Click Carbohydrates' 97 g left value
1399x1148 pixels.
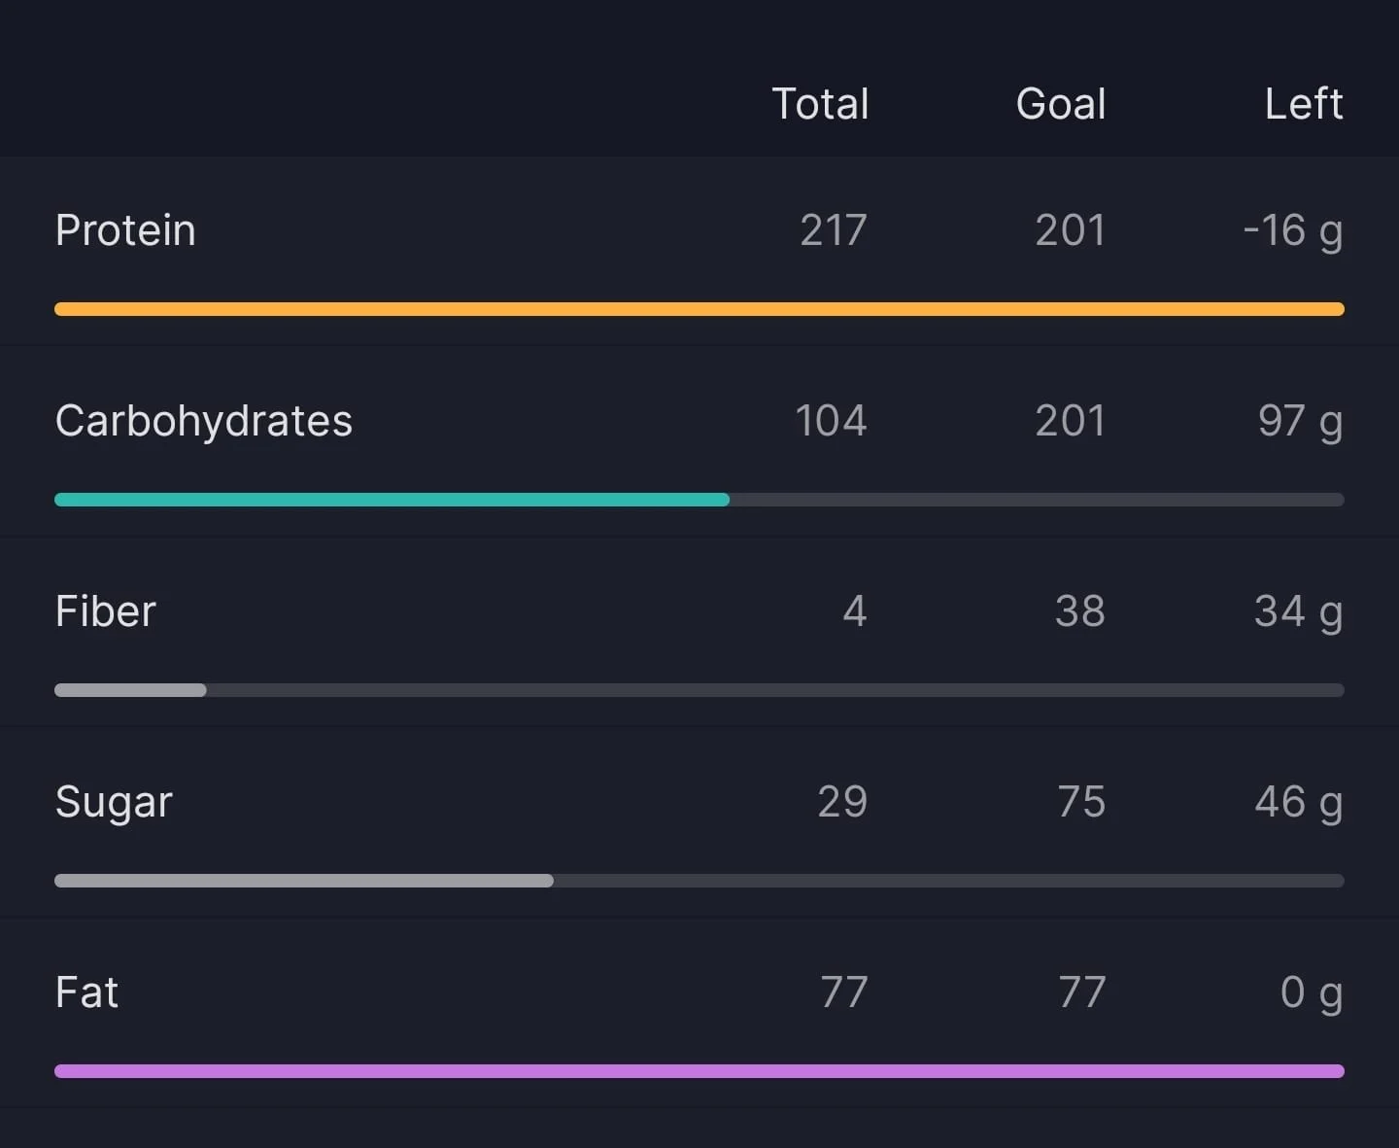1301,423
